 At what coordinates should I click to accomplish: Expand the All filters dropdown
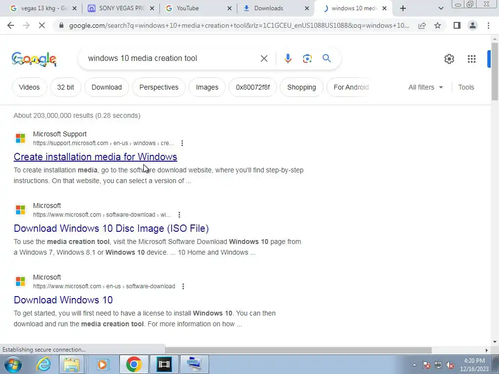[425, 87]
